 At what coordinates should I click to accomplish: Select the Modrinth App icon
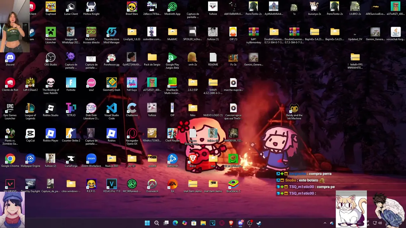(x=172, y=9)
